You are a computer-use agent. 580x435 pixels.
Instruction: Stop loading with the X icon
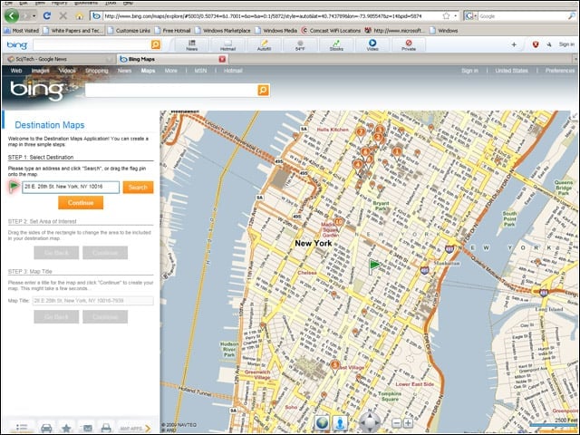(63, 16)
